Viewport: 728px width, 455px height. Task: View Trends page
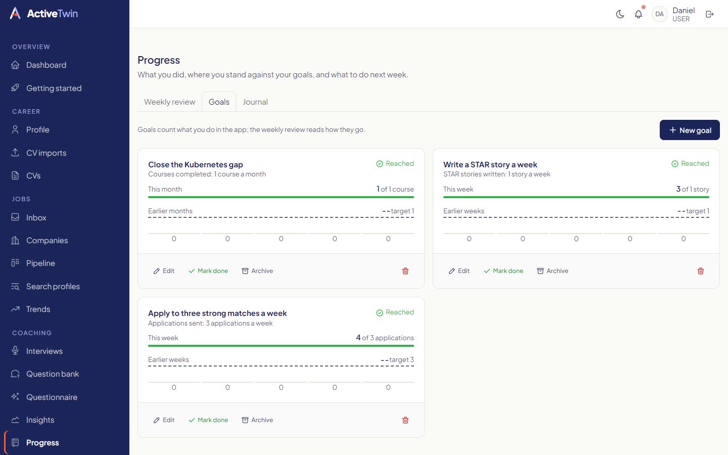pyautogui.click(x=65, y=309)
